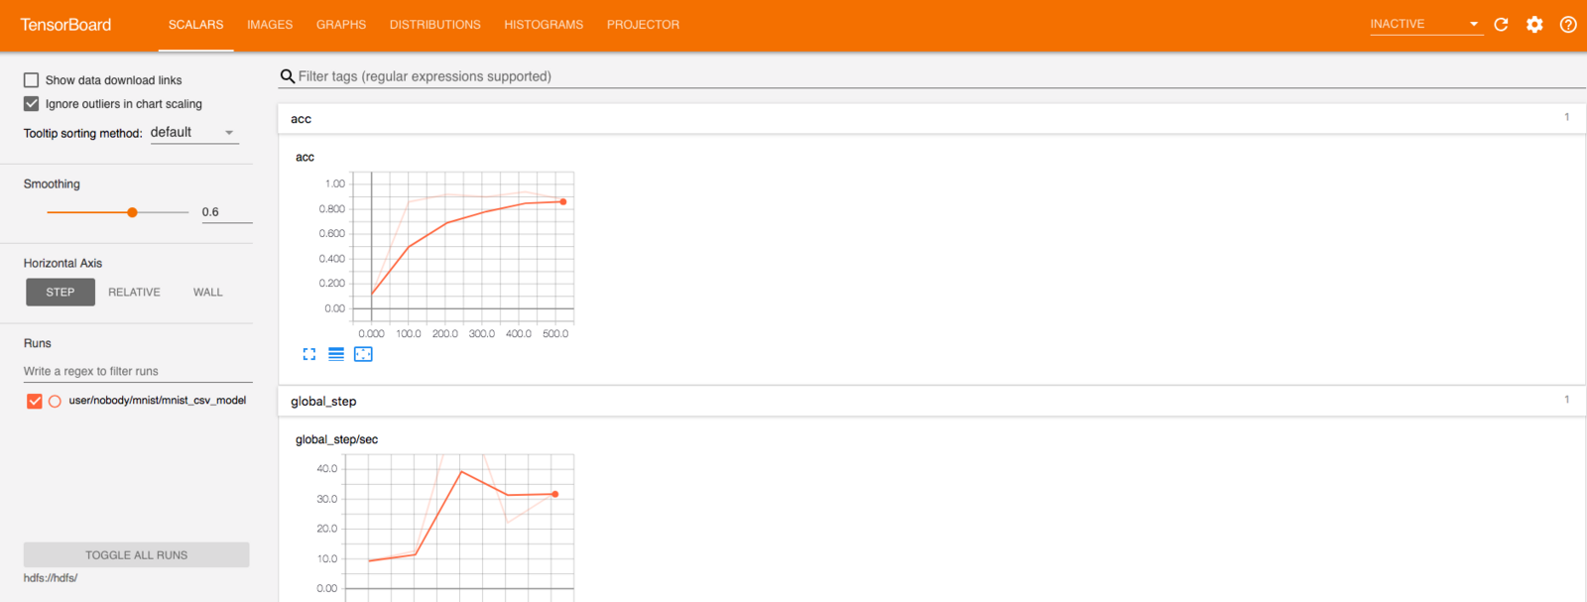1587x602 pixels.
Task: Click the last data point on acc chart
Action: [563, 202]
